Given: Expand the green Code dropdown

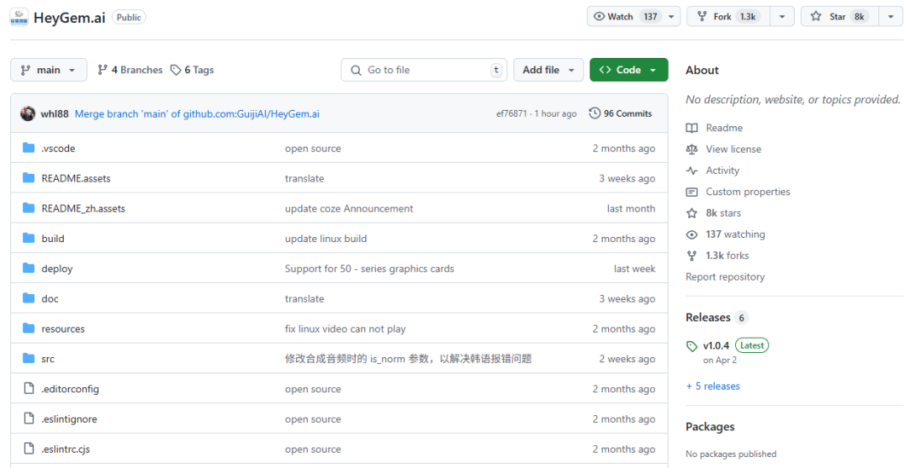Looking at the screenshot, I should coord(628,70).
